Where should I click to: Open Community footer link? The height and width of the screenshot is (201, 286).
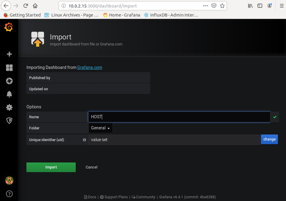coord(143,197)
